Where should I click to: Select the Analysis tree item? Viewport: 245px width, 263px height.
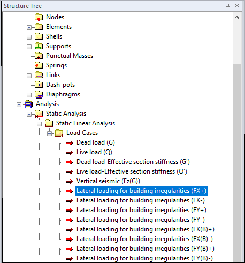pos(47,104)
